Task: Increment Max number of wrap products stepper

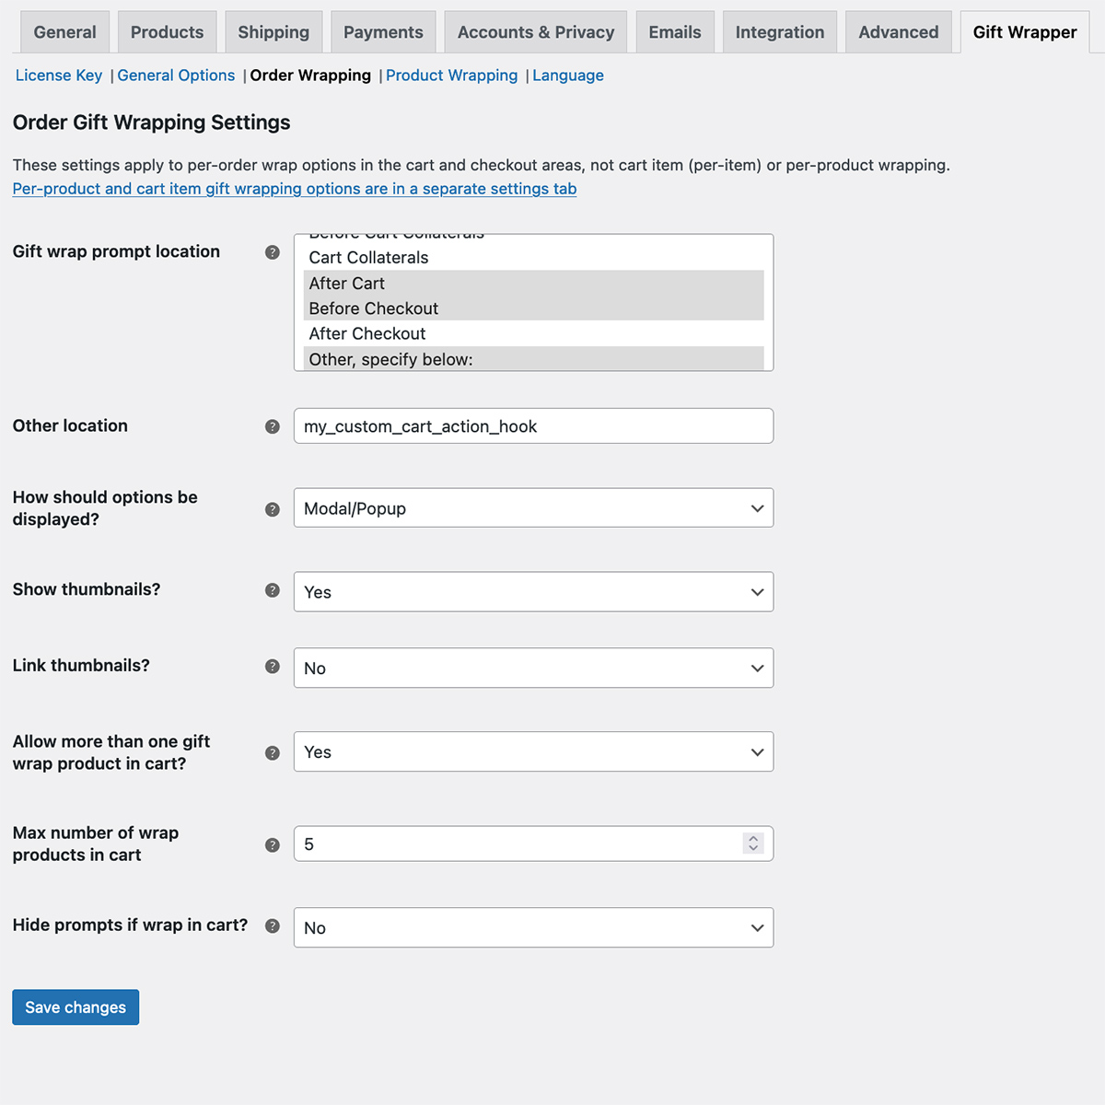Action: point(753,839)
